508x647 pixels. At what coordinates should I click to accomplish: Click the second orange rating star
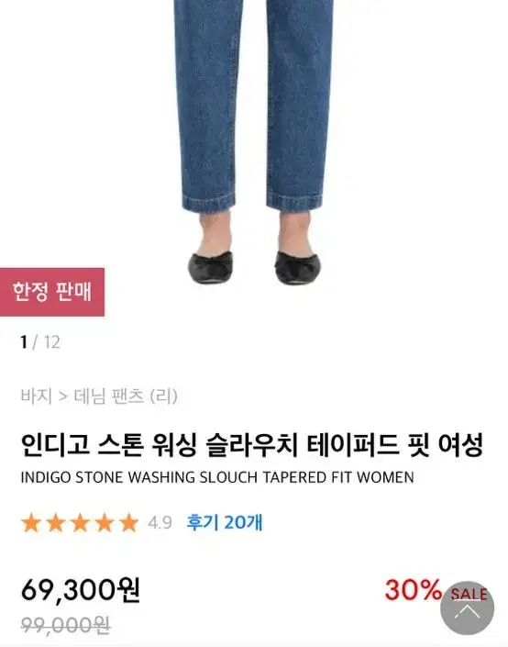click(x=56, y=523)
